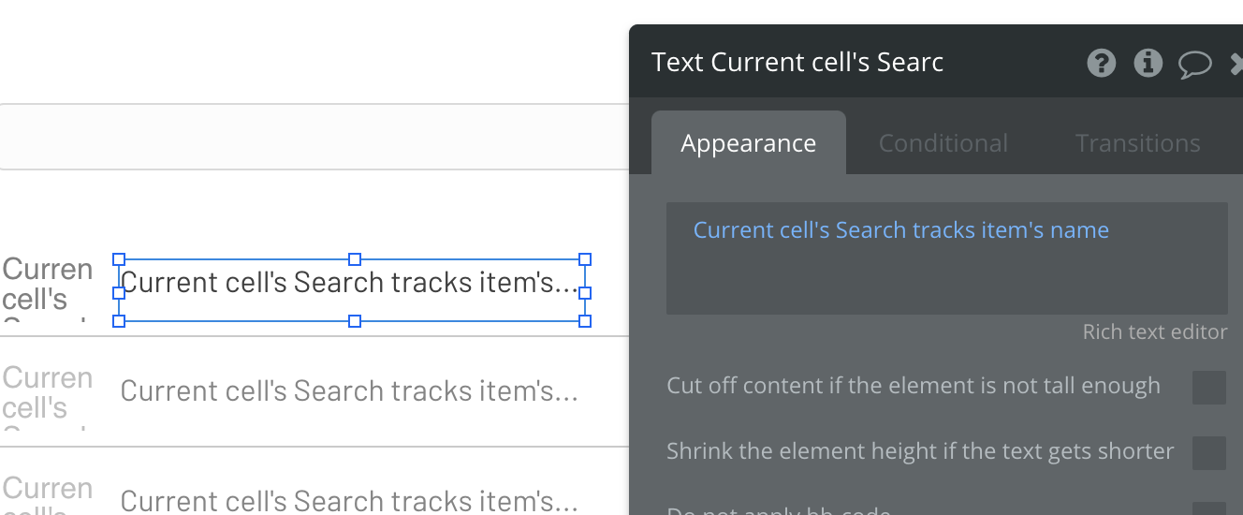Image resolution: width=1243 pixels, height=515 pixels.
Task: Click the empty input box above the list
Action: tap(314, 137)
